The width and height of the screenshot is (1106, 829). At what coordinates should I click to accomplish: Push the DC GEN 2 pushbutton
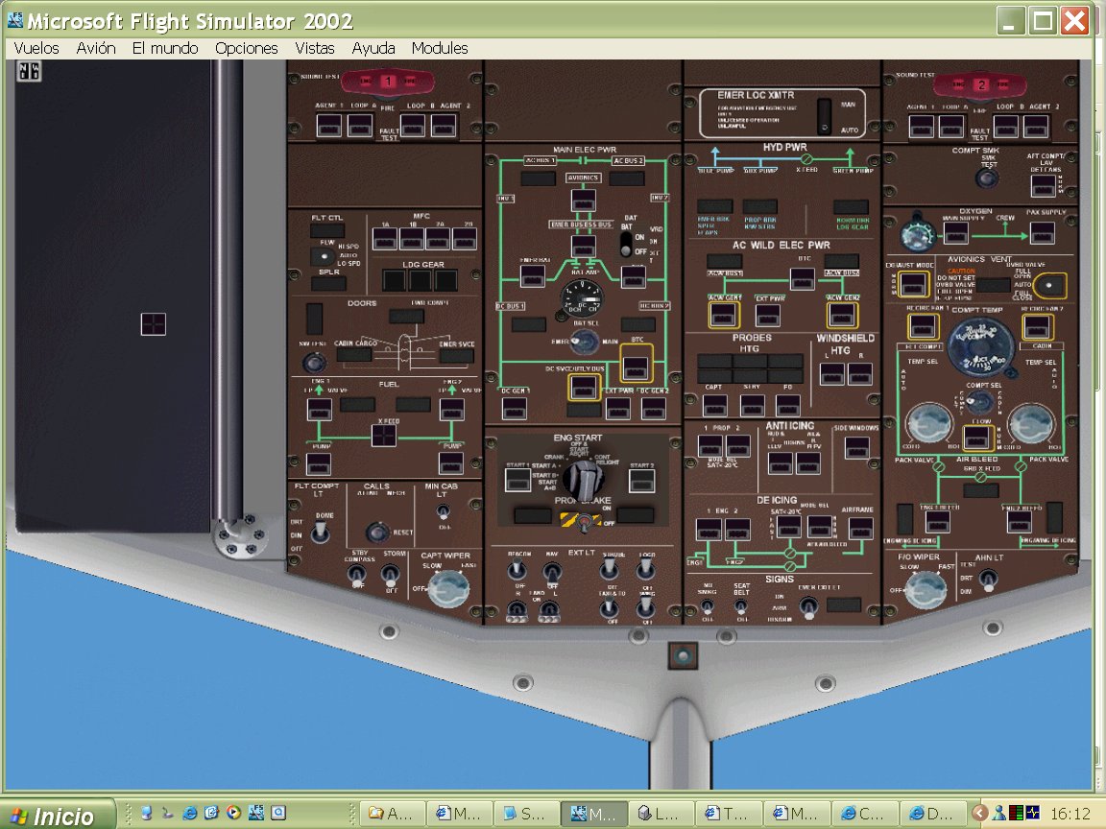coord(653,408)
